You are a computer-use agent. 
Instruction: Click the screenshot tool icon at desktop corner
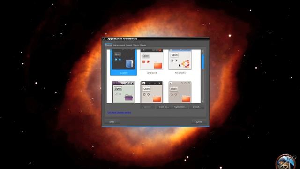(285, 161)
